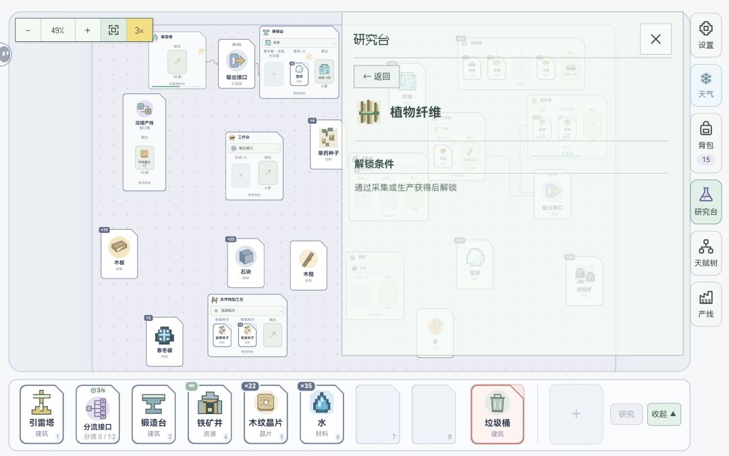Zoom in with the plus button

(x=87, y=30)
